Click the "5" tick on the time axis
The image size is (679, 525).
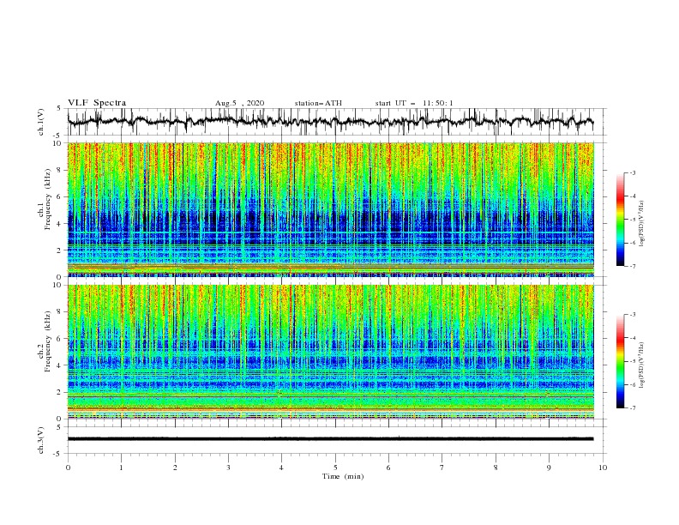335,468
